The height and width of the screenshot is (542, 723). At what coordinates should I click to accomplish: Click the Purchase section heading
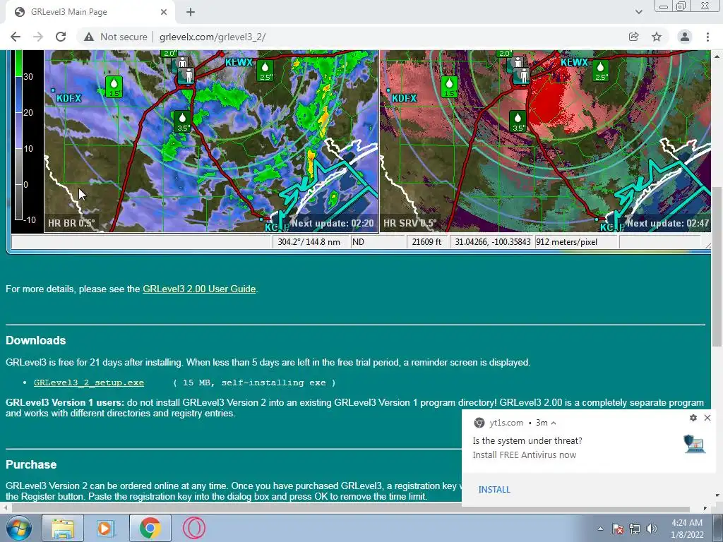point(31,464)
